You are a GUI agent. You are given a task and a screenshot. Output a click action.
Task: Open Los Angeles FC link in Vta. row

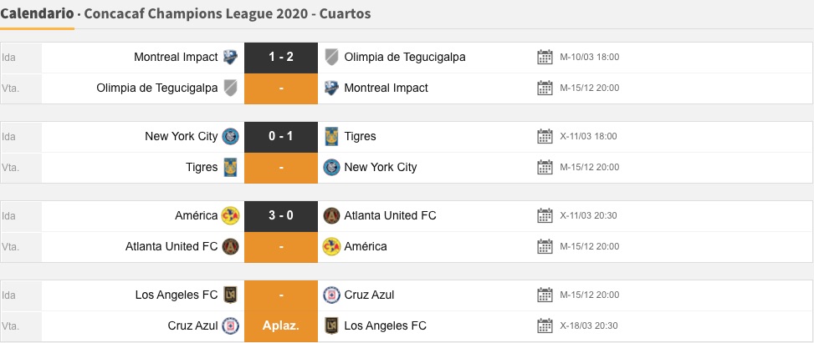385,325
